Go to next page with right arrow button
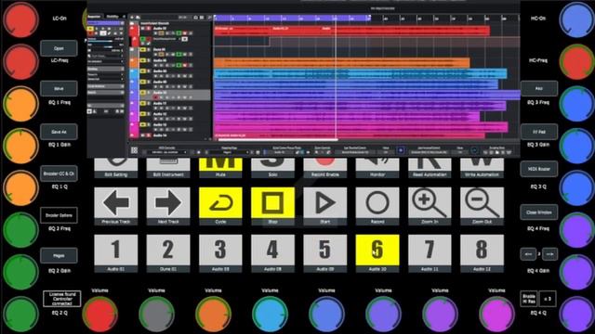 549,254
